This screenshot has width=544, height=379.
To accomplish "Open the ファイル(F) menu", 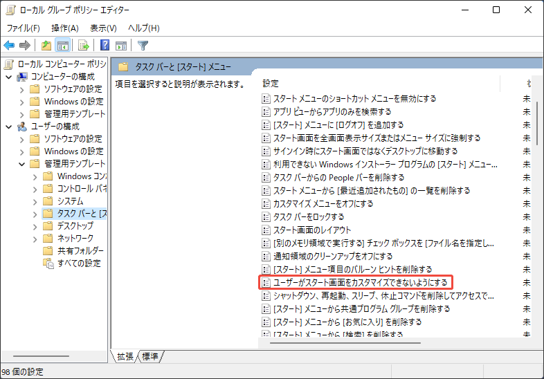I will click(24, 28).
